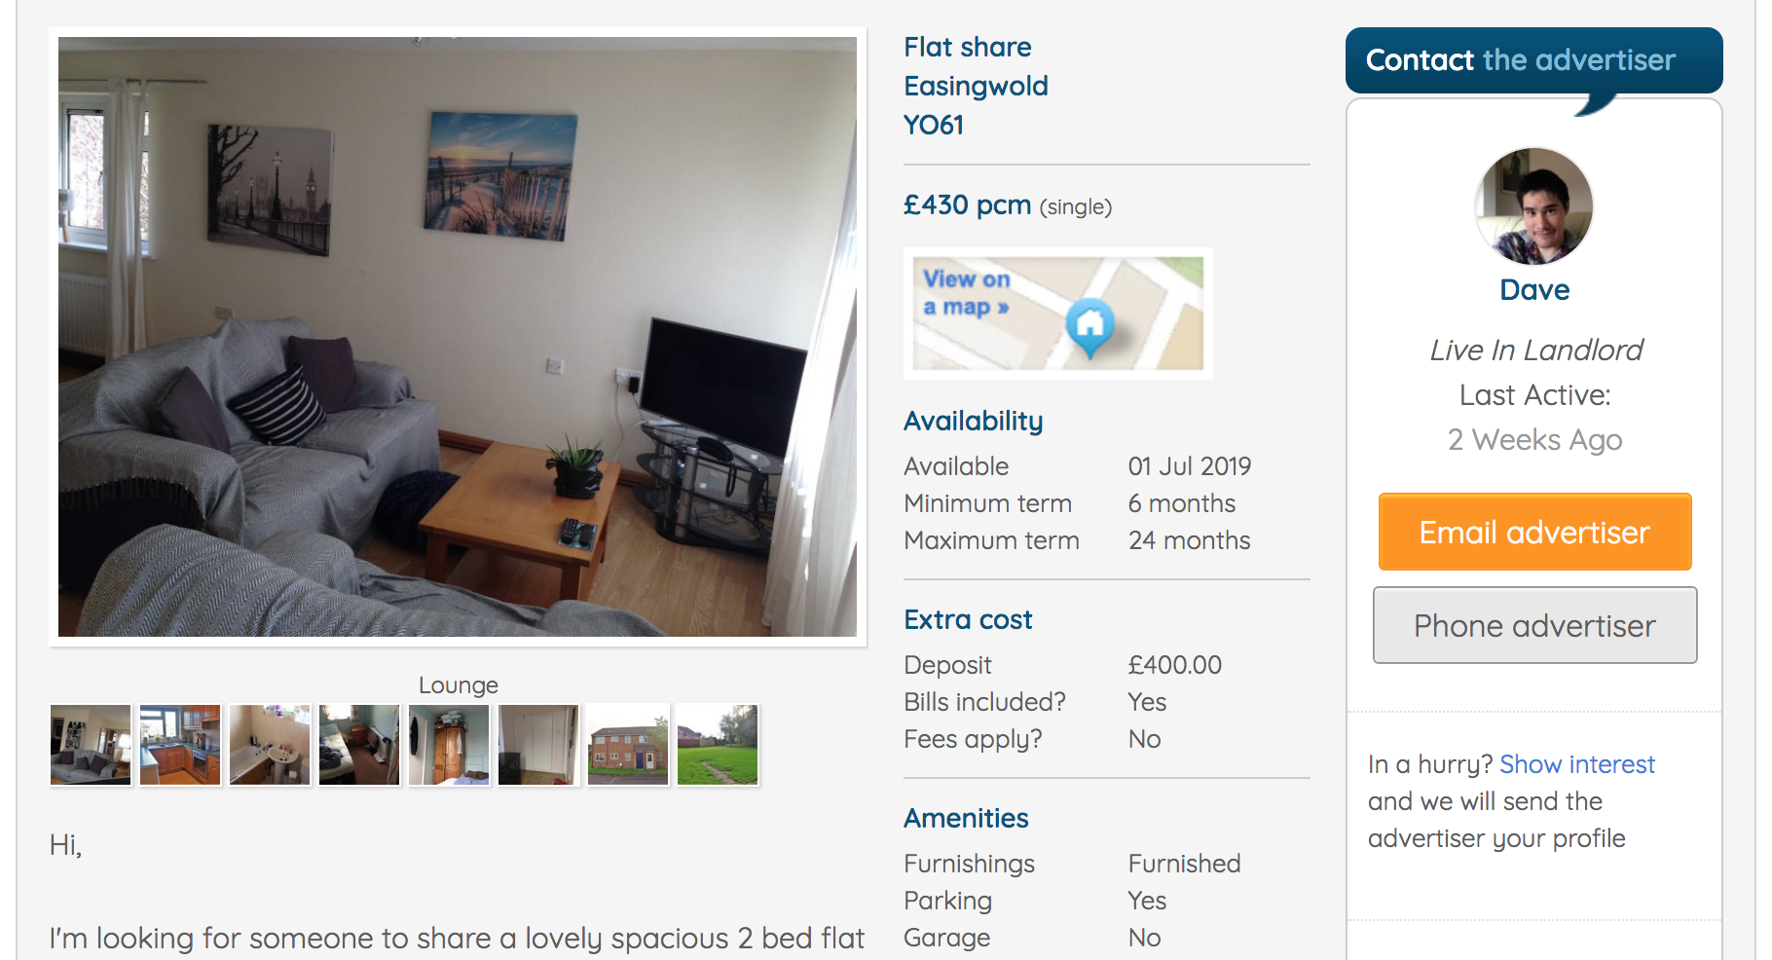This screenshot has height=960, width=1772.
Task: Select the wardrobe thumbnail image
Action: (x=449, y=745)
